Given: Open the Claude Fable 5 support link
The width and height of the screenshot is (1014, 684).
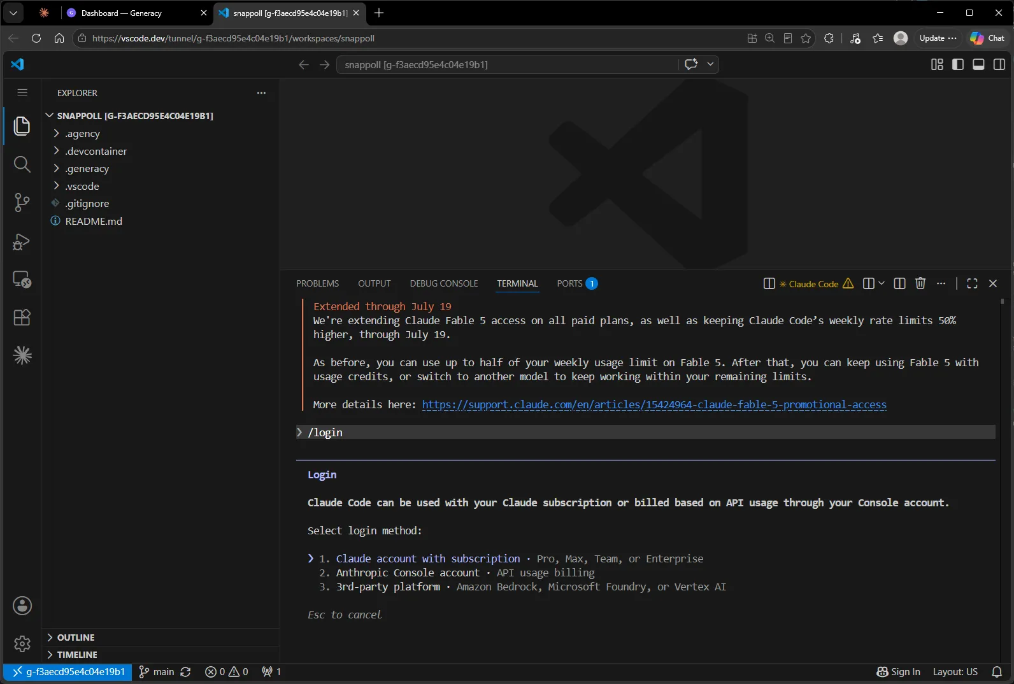Looking at the screenshot, I should 654,404.
